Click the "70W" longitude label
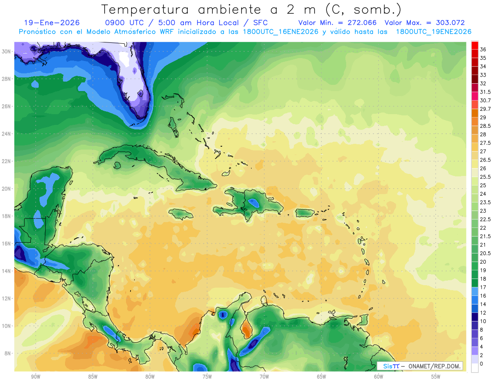The height and width of the screenshot is (382, 494). 264,377
